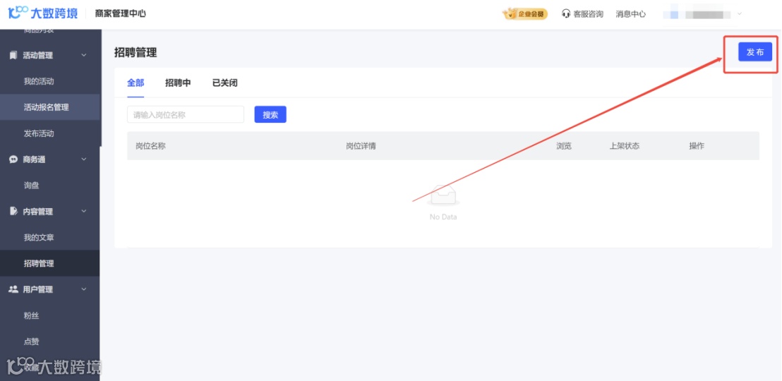The image size is (782, 381).
Task: Switch to the 招聘中 tab
Action: point(178,83)
